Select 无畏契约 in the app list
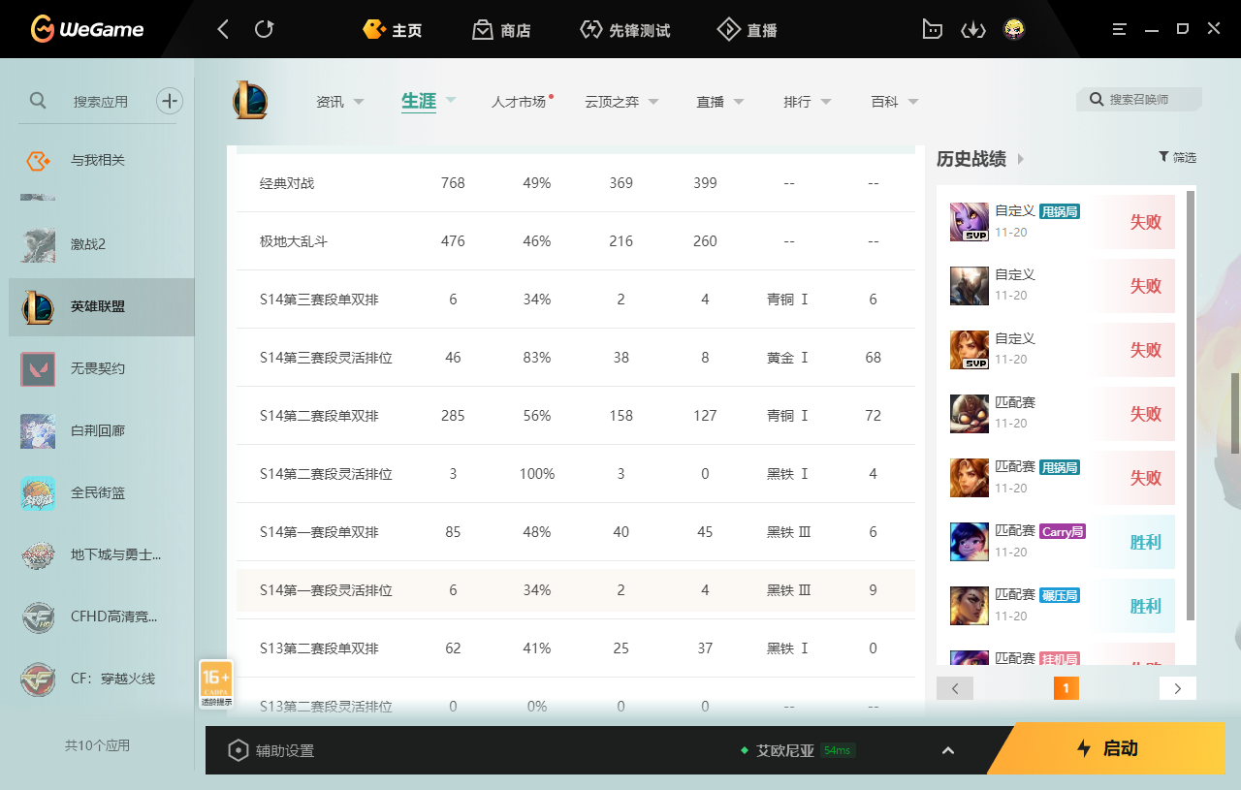 (x=102, y=368)
